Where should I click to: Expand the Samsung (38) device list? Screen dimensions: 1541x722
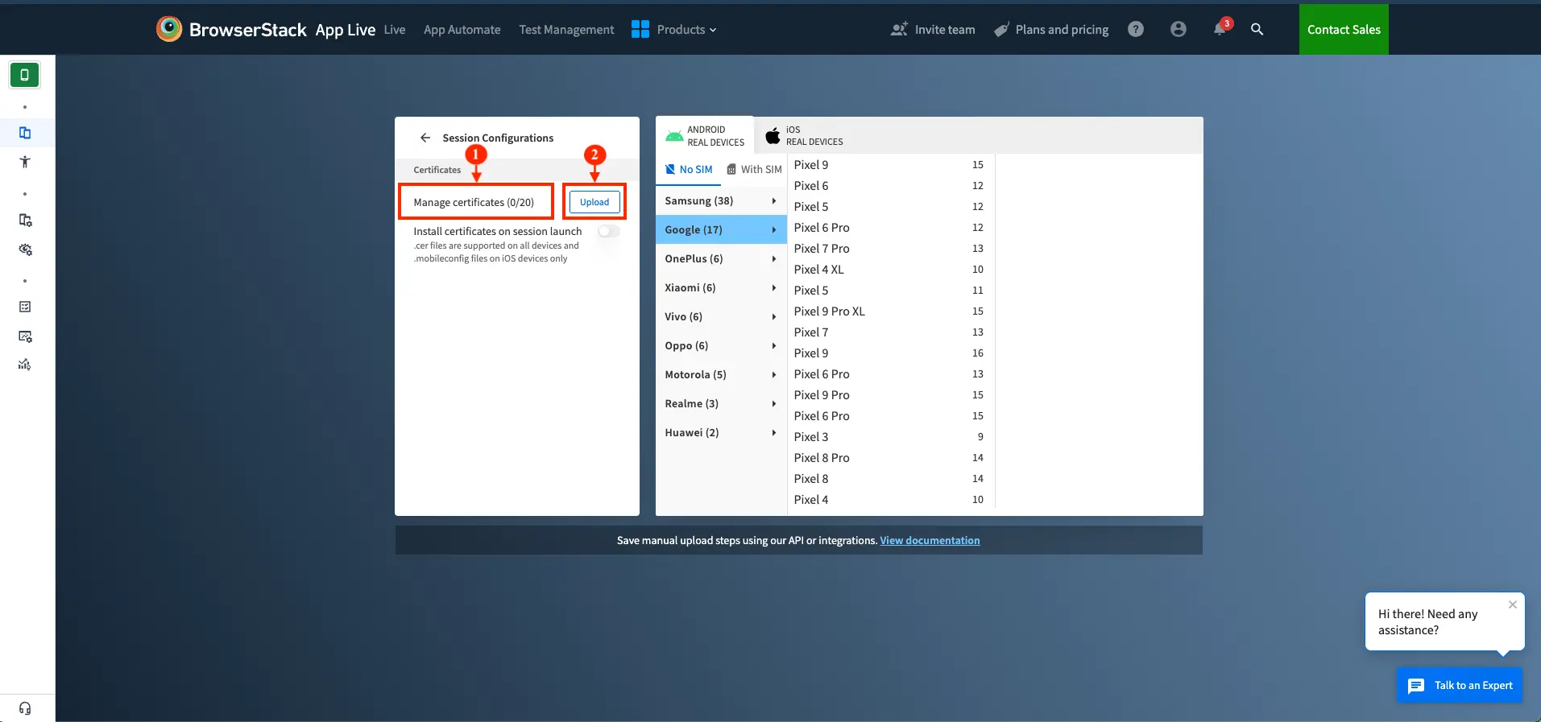coord(719,201)
